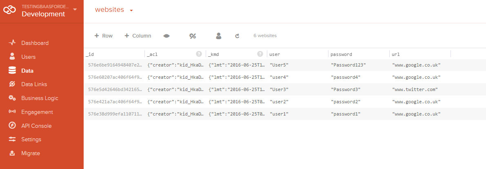Open the API Console
Image resolution: width=486 pixels, height=169 pixels.
36,126
